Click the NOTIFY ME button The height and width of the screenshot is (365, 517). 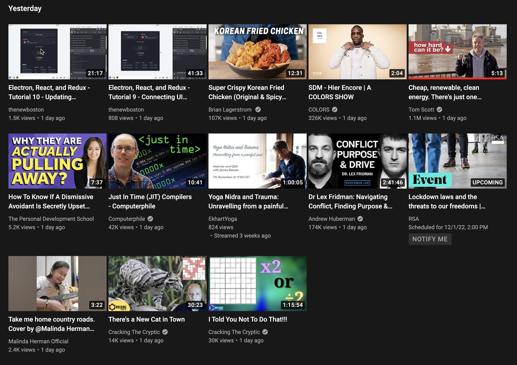(x=430, y=239)
